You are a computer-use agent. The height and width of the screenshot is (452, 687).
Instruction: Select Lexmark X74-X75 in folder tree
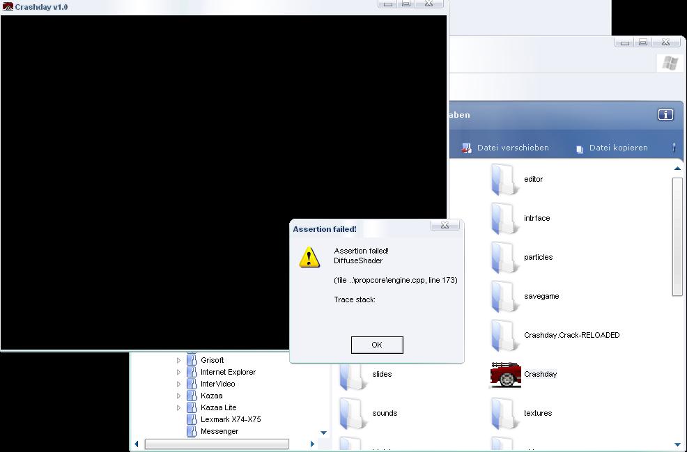tap(230, 419)
